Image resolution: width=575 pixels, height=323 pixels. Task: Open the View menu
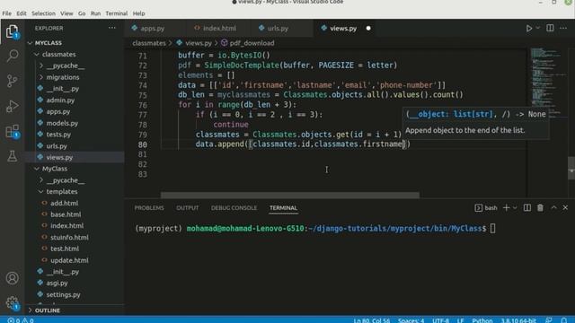(x=66, y=13)
